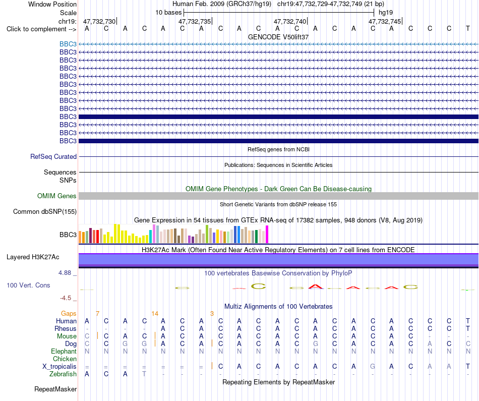Click the Rhesus species label
The width and height of the screenshot is (479, 401).
[66, 328]
